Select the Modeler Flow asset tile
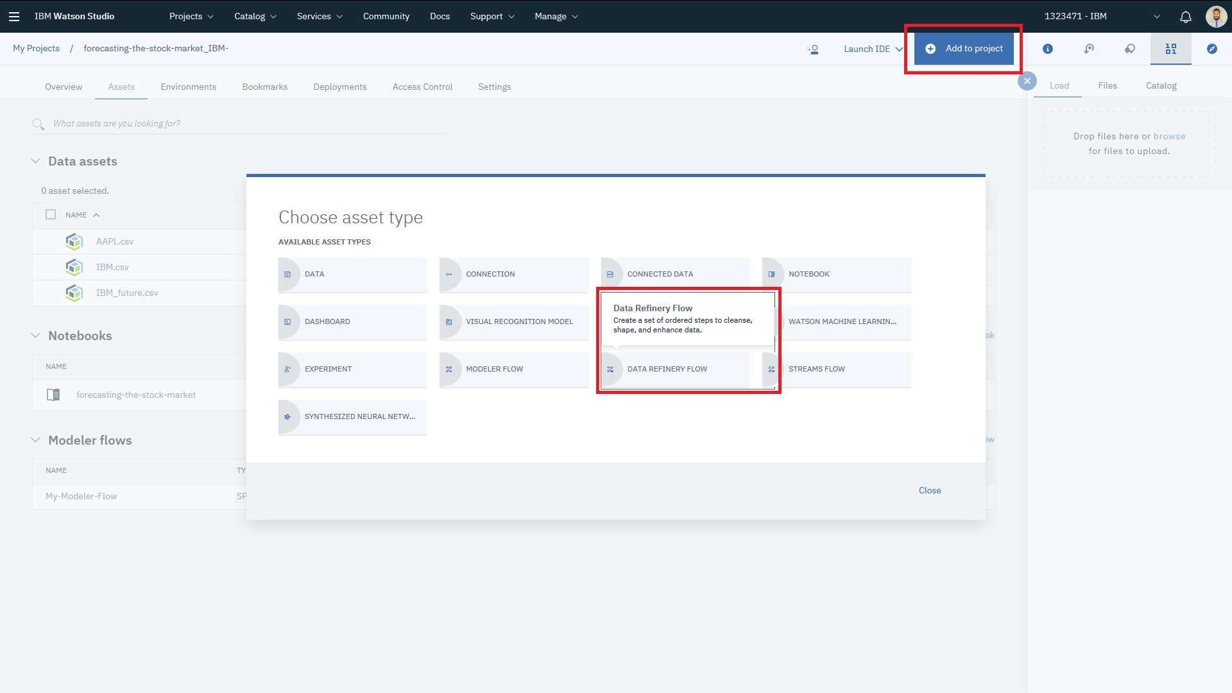The width and height of the screenshot is (1232, 693). coord(514,370)
